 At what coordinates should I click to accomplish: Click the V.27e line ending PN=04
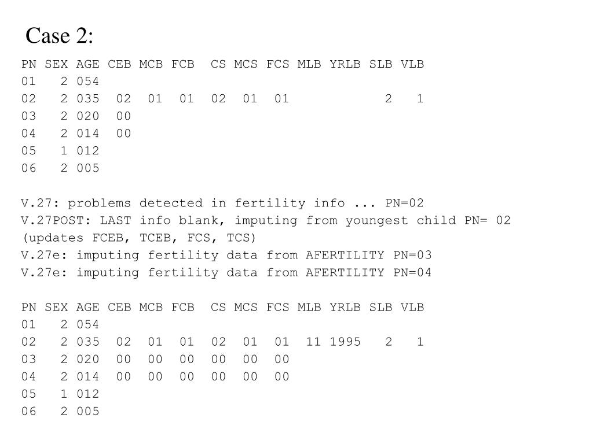(x=226, y=273)
